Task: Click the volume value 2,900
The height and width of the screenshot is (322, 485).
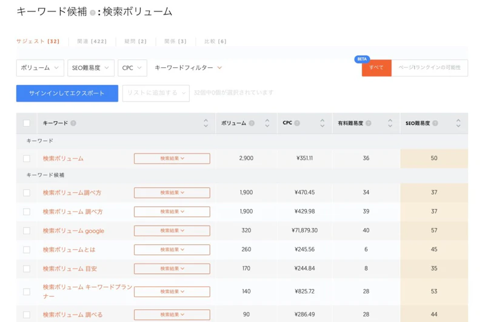Action: point(246,158)
